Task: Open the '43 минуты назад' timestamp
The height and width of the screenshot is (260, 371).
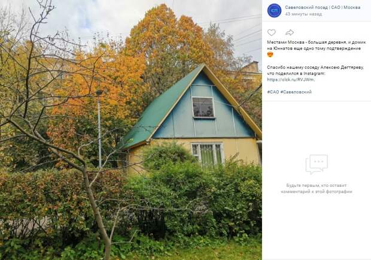Action: (303, 14)
